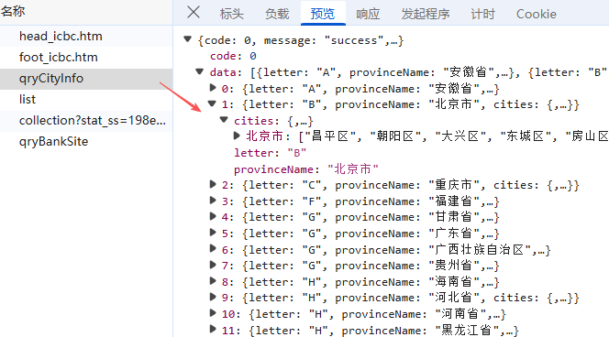
Task: Expand the 北京市 districts array
Action: [237, 136]
